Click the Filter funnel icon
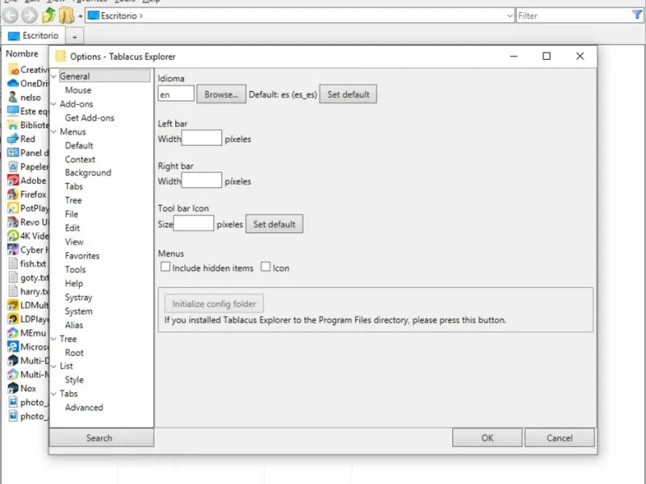This screenshot has height=484, width=646. pyautogui.click(x=637, y=15)
